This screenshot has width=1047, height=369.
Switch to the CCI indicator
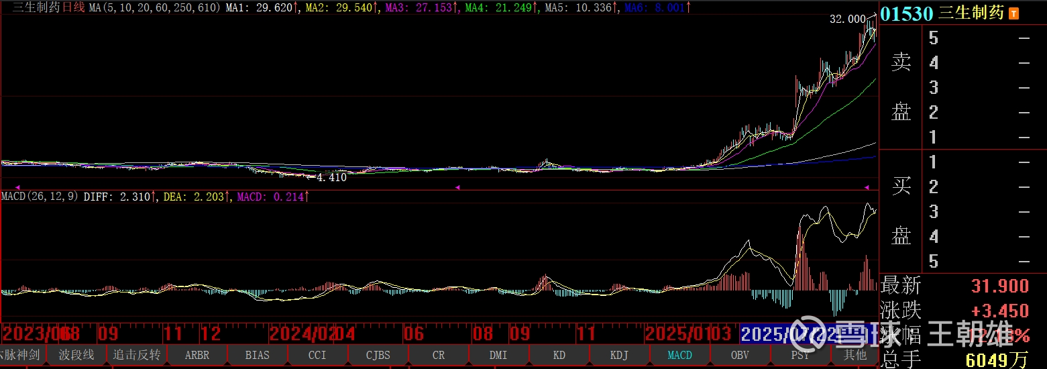tap(317, 355)
